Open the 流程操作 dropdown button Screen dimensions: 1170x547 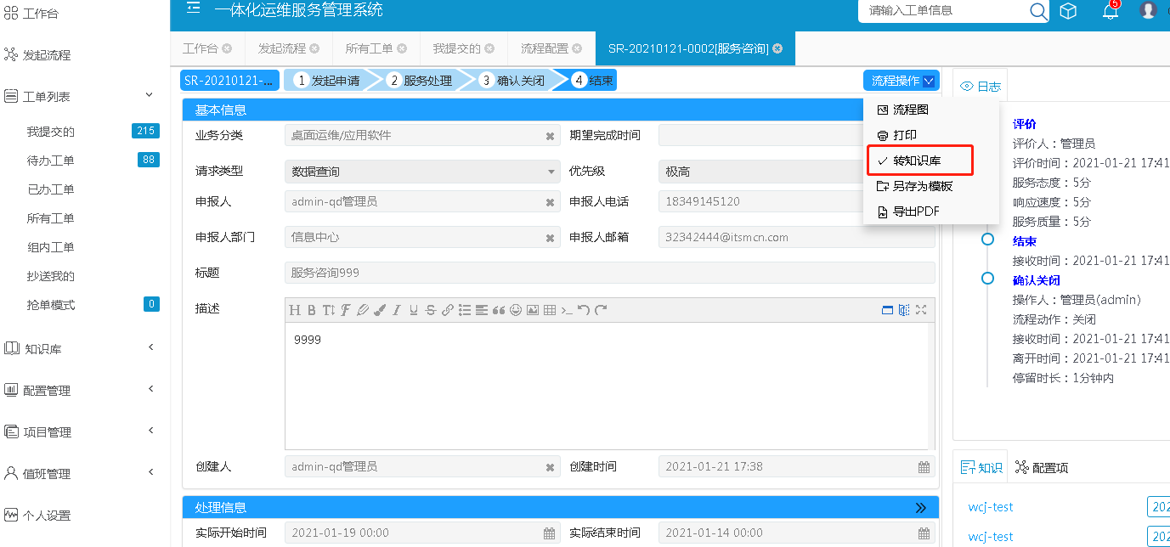[902, 81]
